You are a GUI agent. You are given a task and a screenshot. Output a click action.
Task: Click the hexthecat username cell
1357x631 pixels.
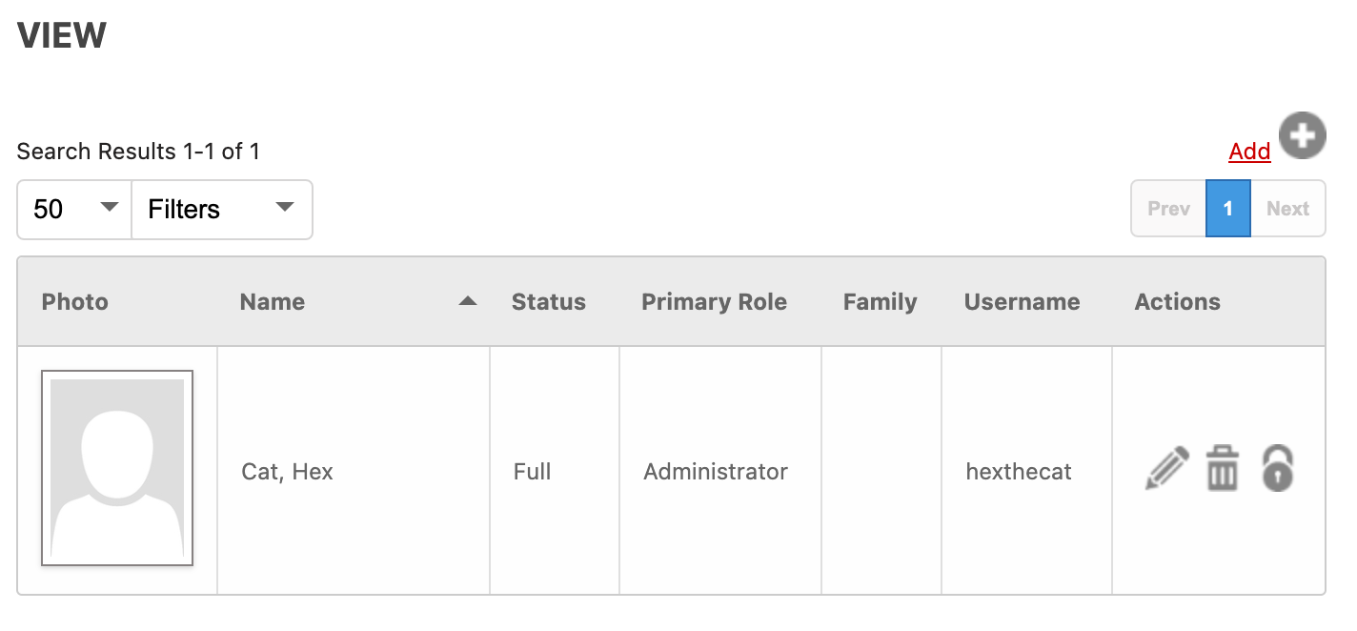(1026, 471)
